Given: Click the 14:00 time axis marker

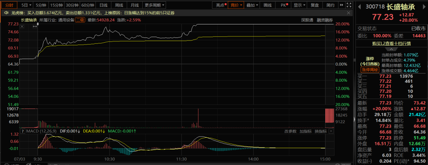Looking at the screenshot, I should tap(253, 159).
